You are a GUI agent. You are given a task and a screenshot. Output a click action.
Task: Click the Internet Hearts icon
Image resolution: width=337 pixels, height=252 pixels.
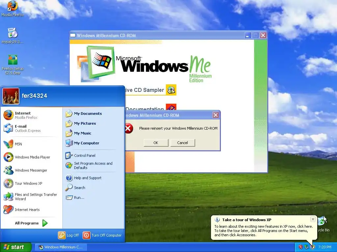pos(8,210)
